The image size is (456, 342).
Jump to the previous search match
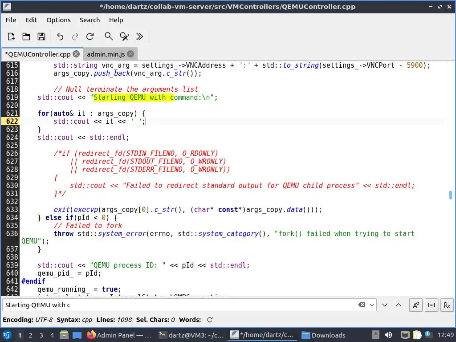399,305
